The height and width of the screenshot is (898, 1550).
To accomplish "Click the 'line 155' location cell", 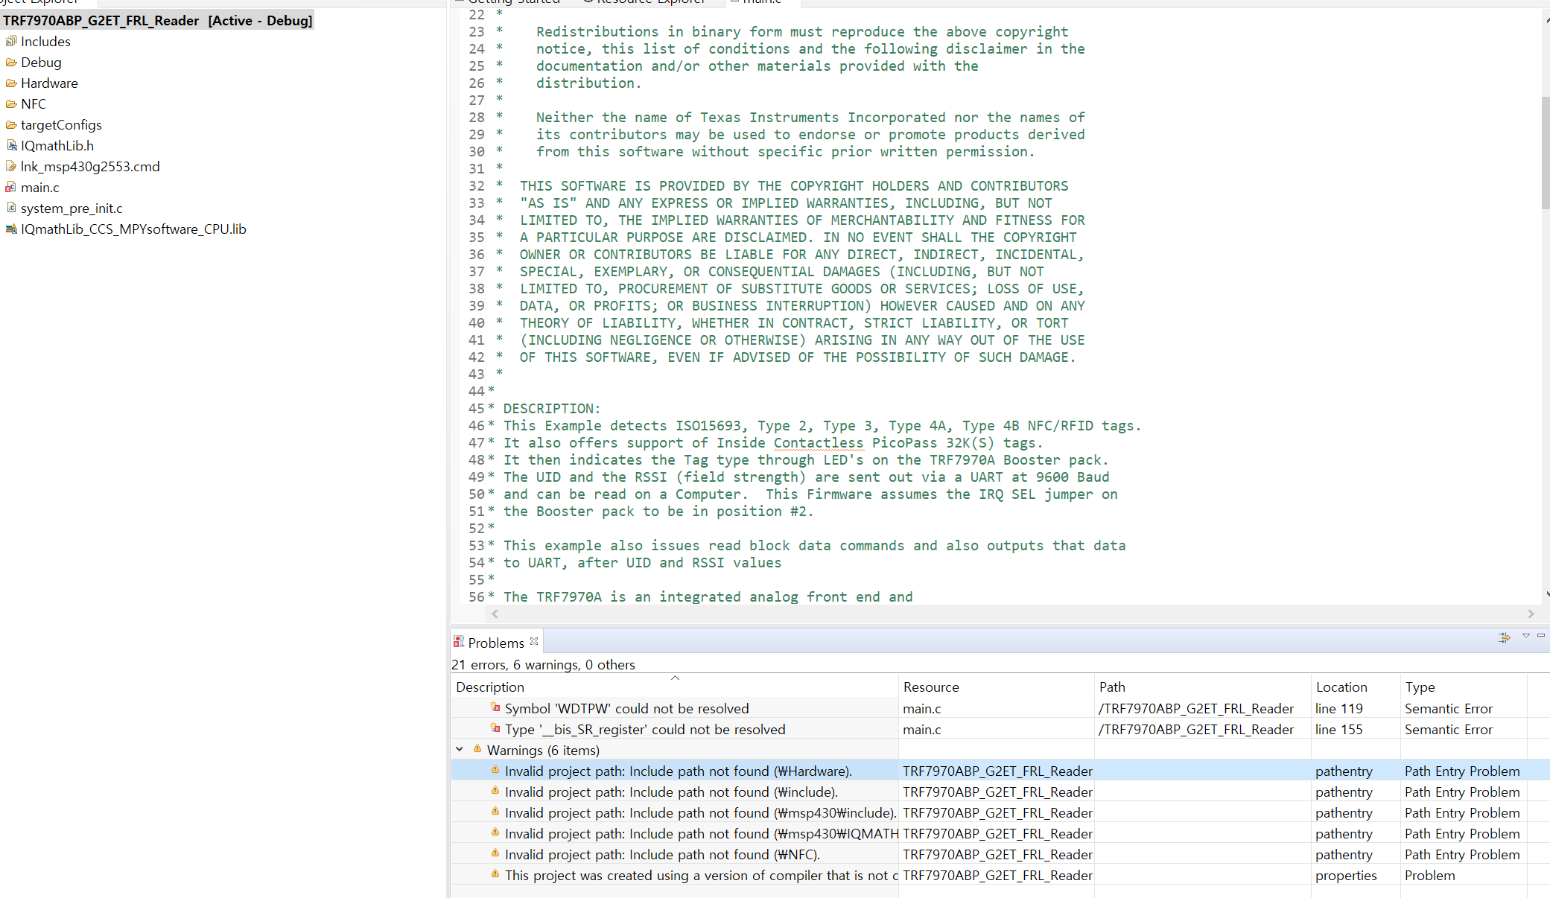I will (1338, 730).
